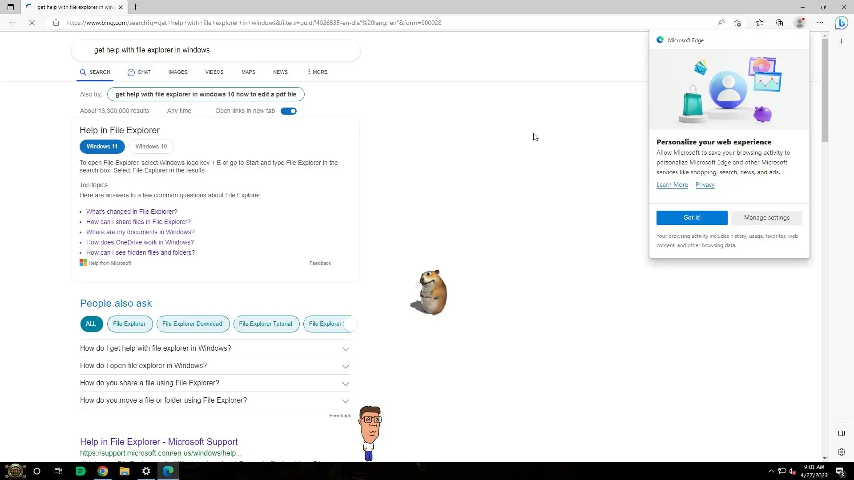Viewport: 854px width, 480px height.
Task: Open the Collections toolbar icon
Action: 779,23
